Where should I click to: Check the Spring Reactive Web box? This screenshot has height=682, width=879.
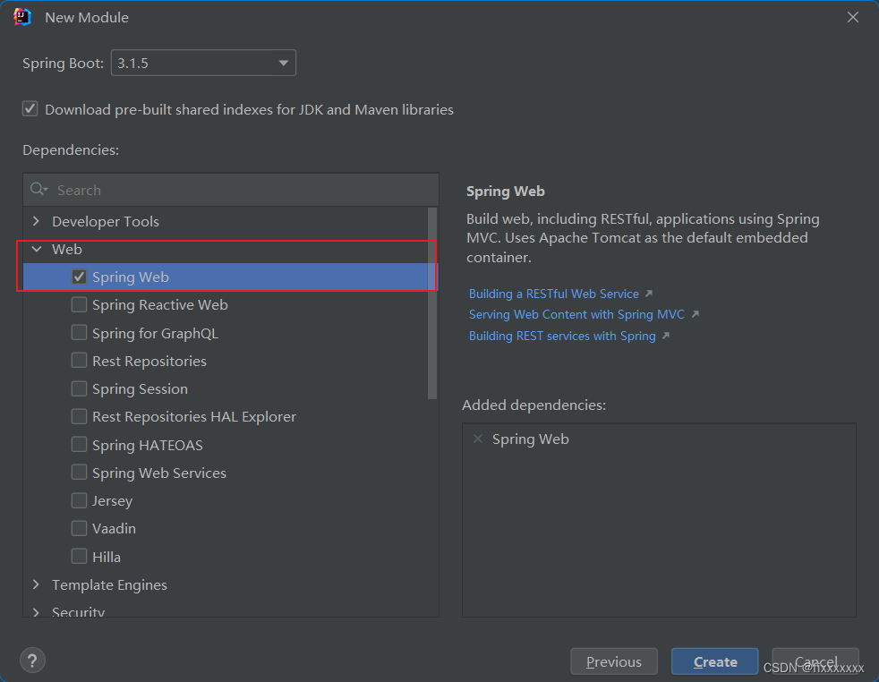pos(79,305)
